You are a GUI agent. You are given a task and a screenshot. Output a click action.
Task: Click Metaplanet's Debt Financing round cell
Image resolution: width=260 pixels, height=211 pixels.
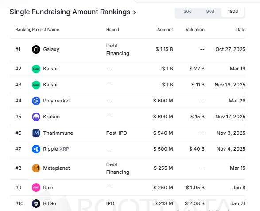pyautogui.click(x=117, y=168)
